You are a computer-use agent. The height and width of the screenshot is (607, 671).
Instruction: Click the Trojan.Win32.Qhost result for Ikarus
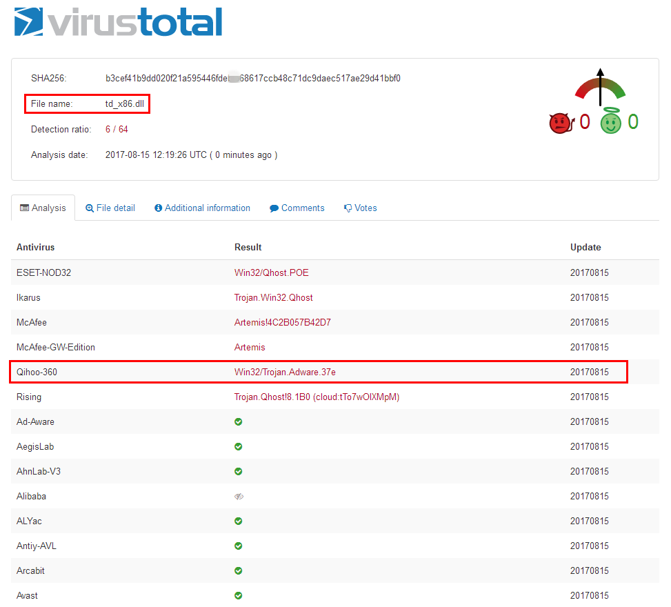click(x=273, y=297)
